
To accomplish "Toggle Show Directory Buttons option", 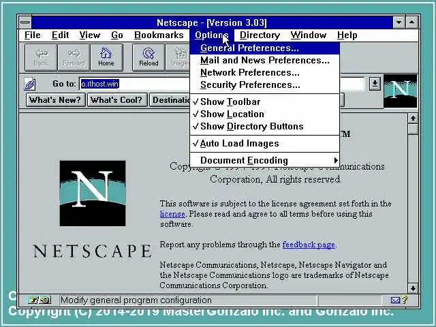I will tap(265, 126).
